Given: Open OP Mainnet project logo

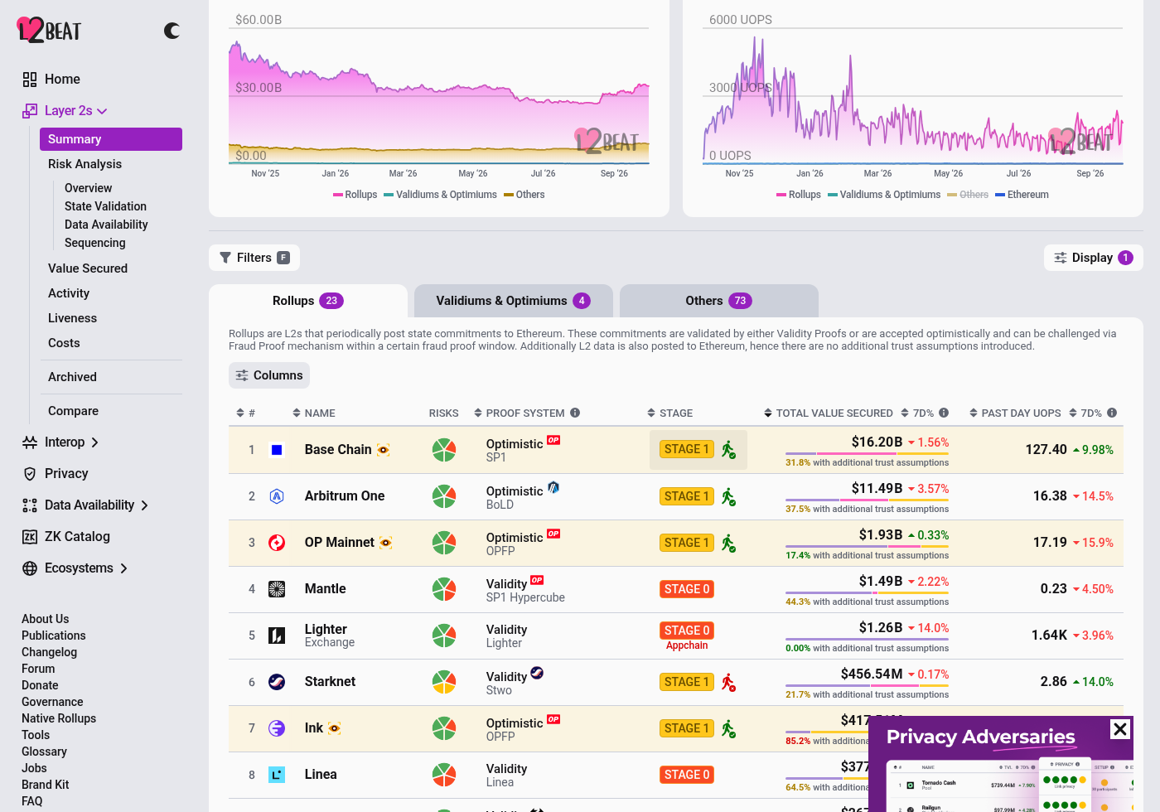Looking at the screenshot, I should (x=277, y=543).
